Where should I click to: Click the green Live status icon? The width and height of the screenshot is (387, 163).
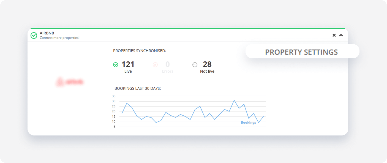tap(116, 65)
